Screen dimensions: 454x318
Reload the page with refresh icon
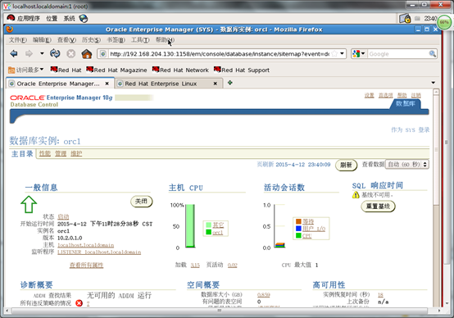point(55,53)
